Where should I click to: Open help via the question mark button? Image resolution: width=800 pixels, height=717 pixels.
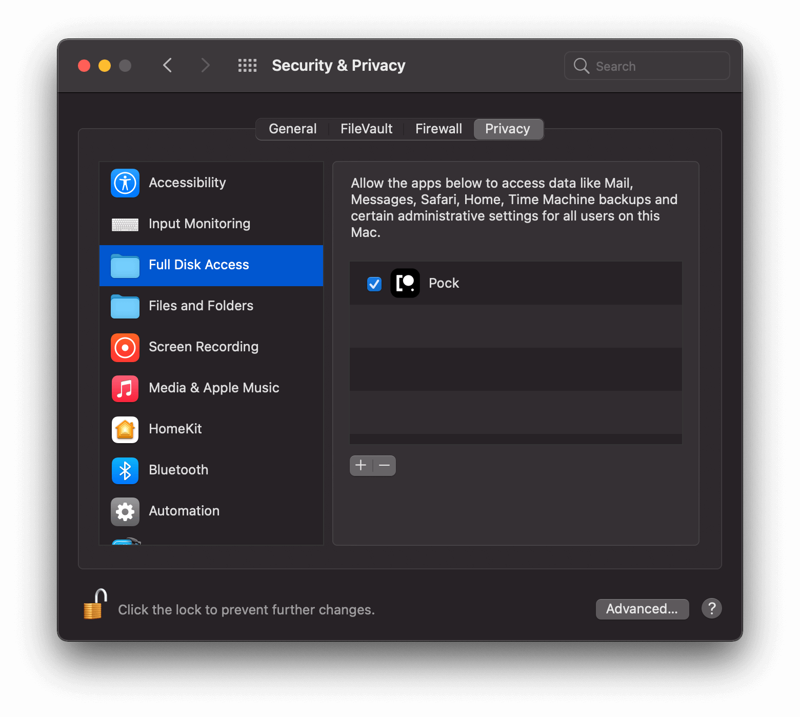coord(711,608)
